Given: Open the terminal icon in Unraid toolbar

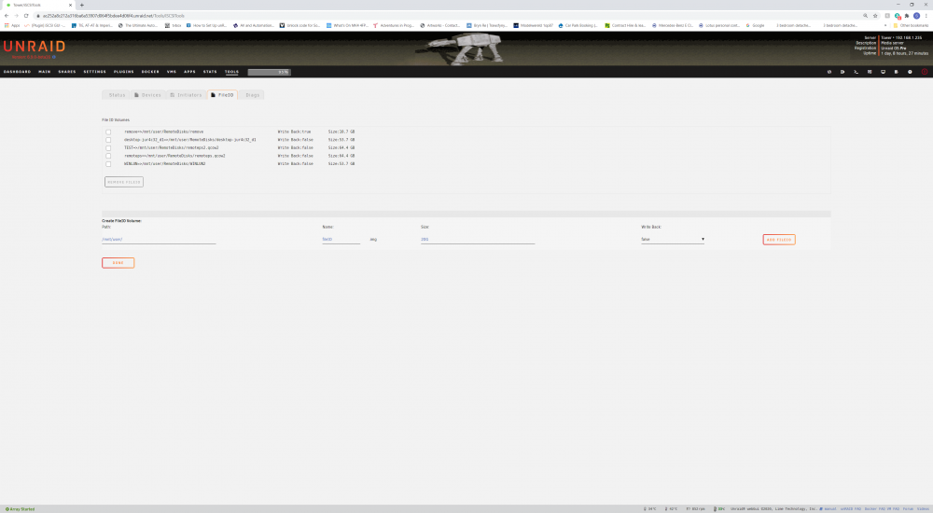Looking at the screenshot, I should [x=856, y=72].
